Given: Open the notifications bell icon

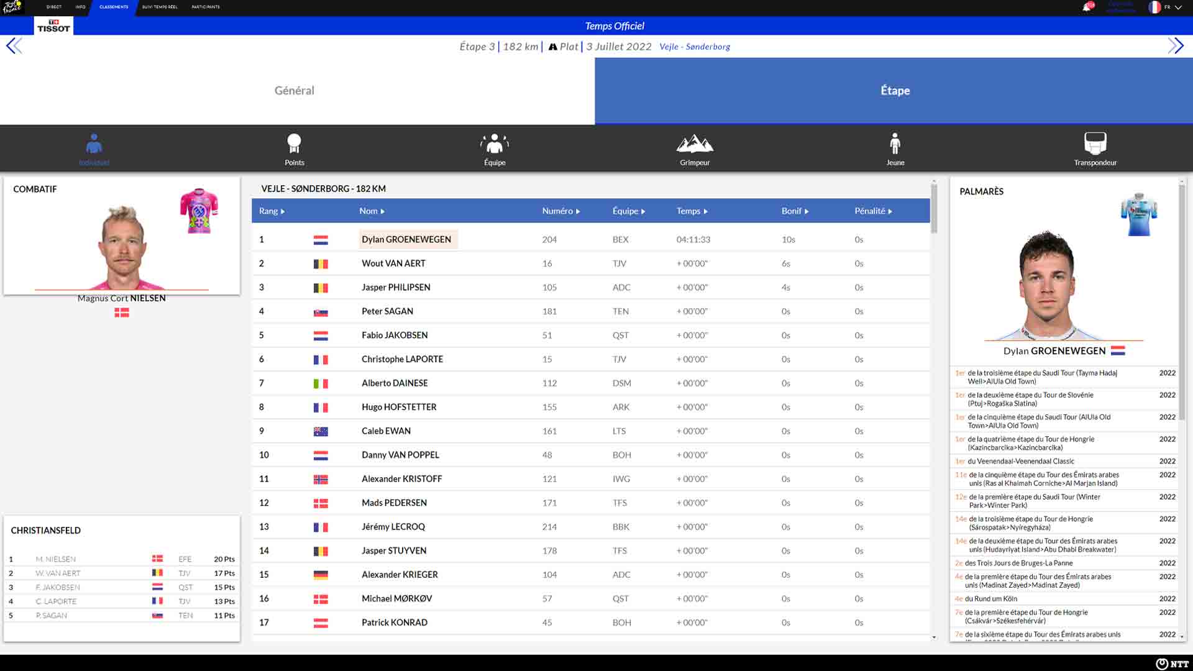Looking at the screenshot, I should 1087,7.
